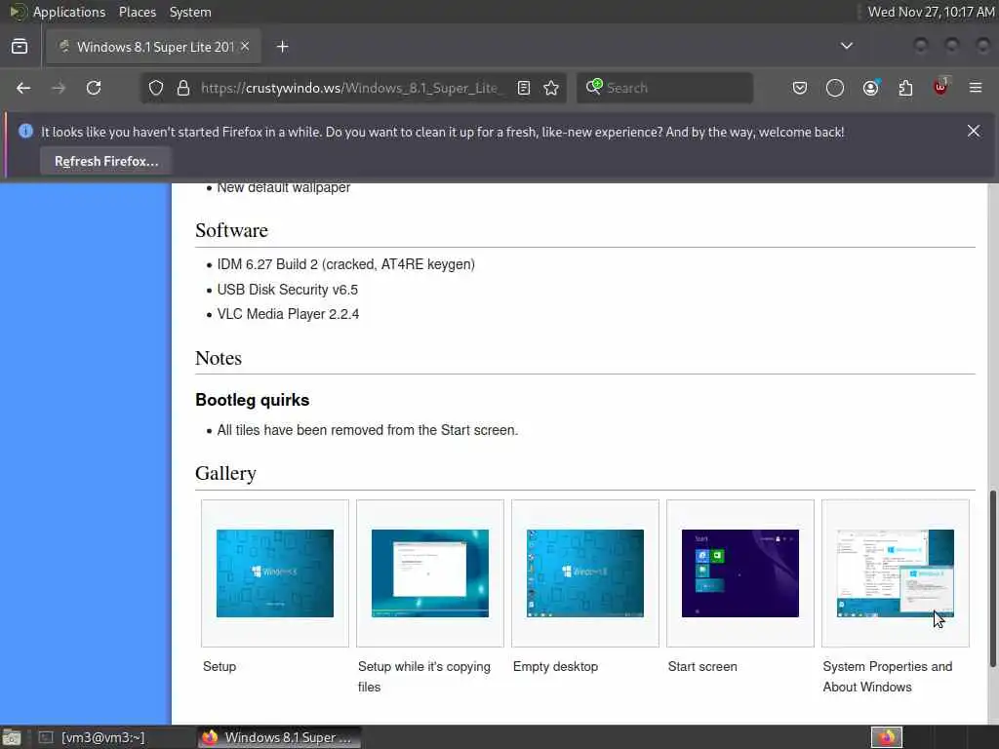Open the Empty desktop thumbnail
The height and width of the screenshot is (749, 999).
pos(585,573)
